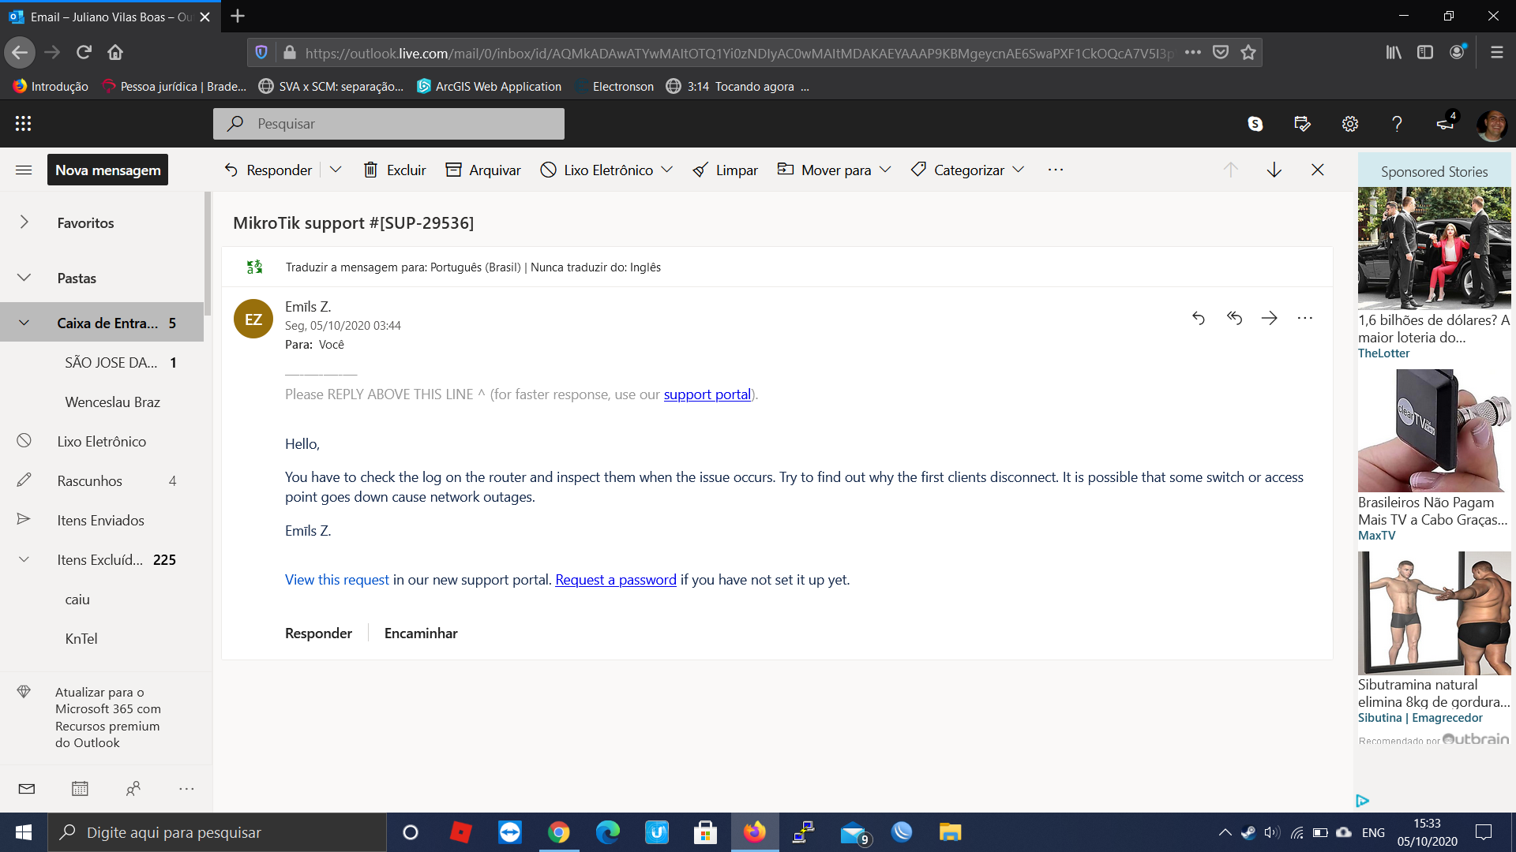Click reply all arrow in message header

tap(1234, 318)
